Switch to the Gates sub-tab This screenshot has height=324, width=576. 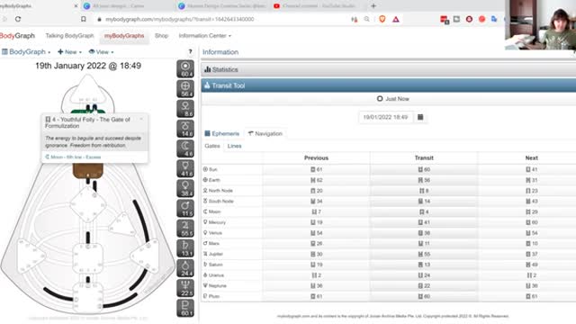(212, 146)
